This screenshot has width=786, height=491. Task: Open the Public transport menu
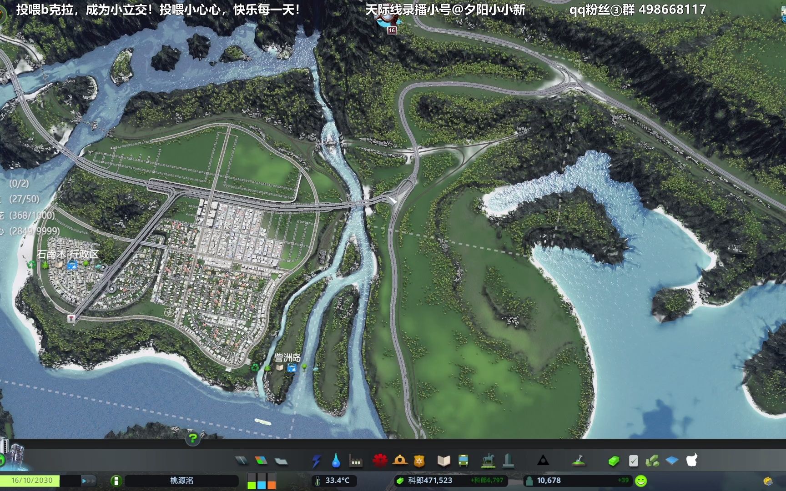[464, 461]
